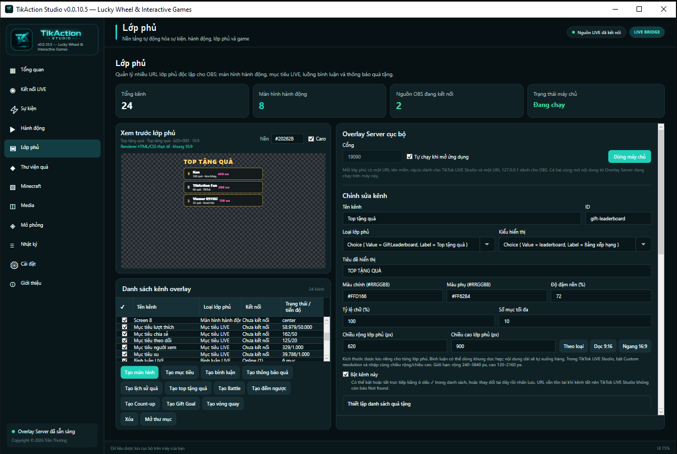Click the Tạo đếm ngược button

[269, 389]
